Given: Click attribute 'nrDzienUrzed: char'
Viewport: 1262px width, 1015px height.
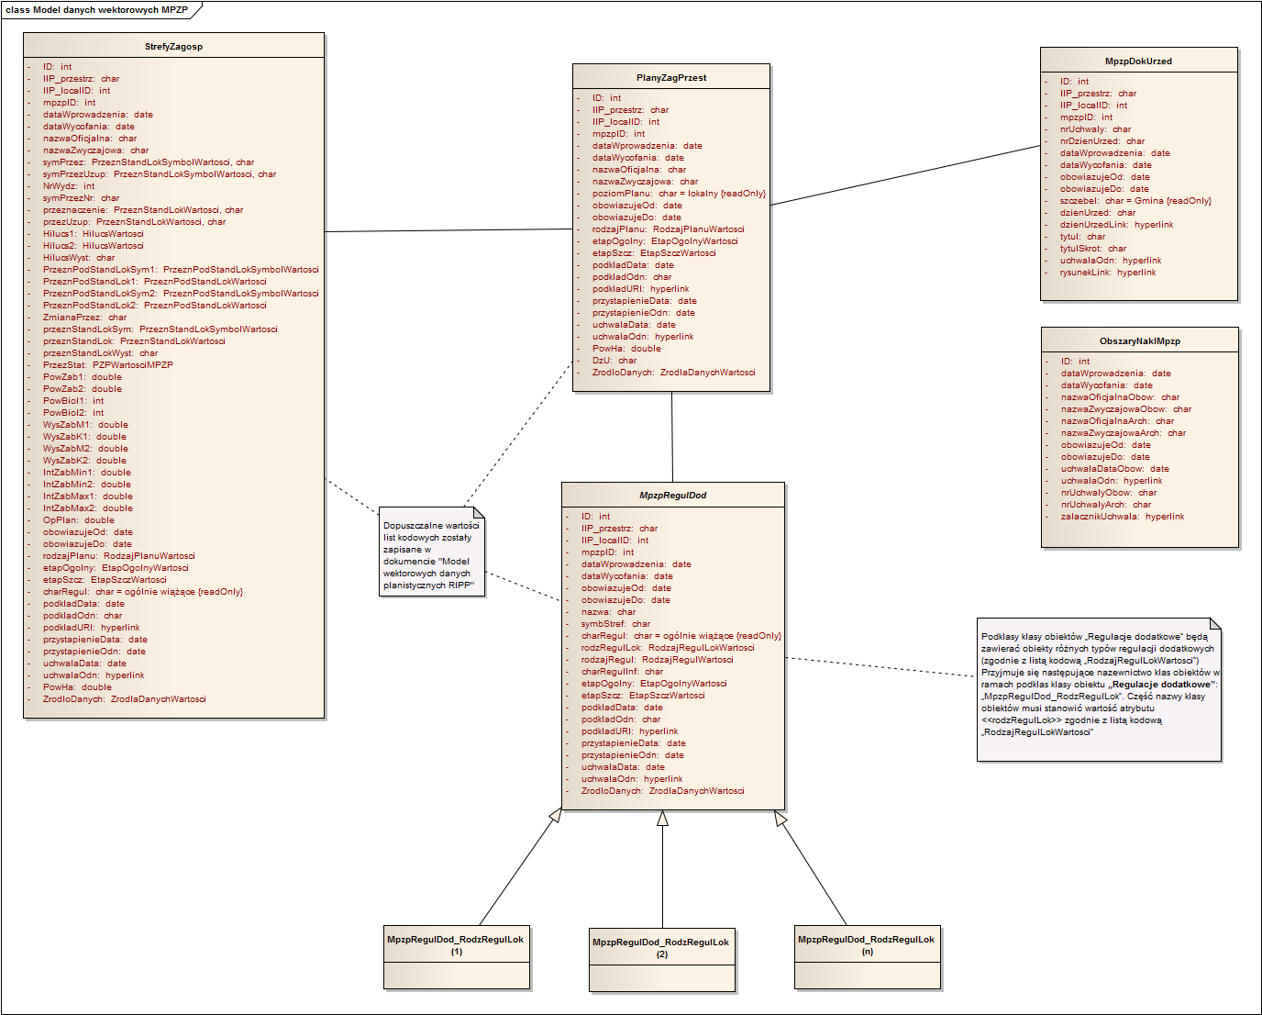Looking at the screenshot, I should pyautogui.click(x=1102, y=141).
